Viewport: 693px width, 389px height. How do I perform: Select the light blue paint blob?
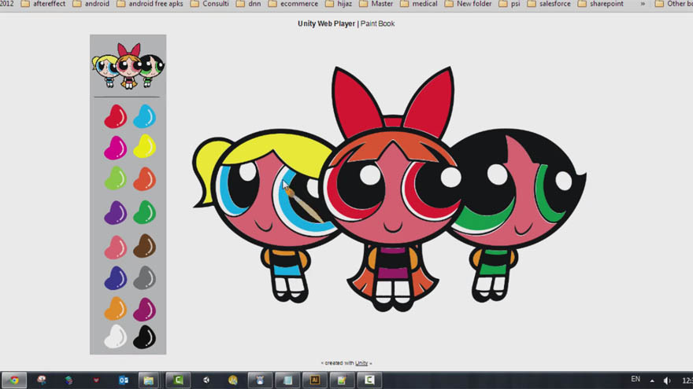click(x=145, y=116)
